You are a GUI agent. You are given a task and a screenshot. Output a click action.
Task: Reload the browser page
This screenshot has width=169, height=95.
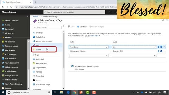click(x=11, y=7)
